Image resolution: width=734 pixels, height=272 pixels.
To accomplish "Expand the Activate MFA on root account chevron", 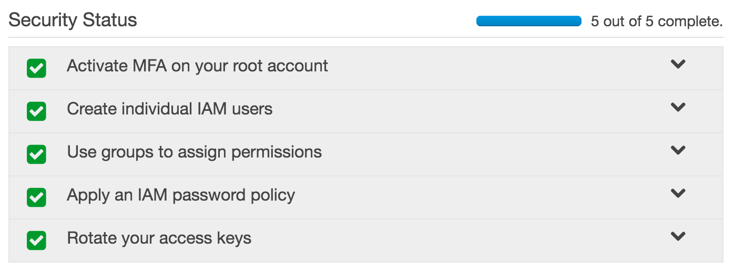I will click(x=678, y=64).
